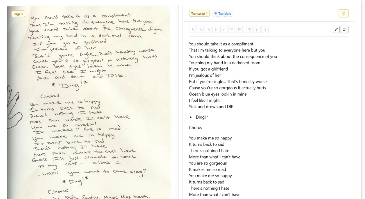Apply Heading 3 formatting

point(208,29)
